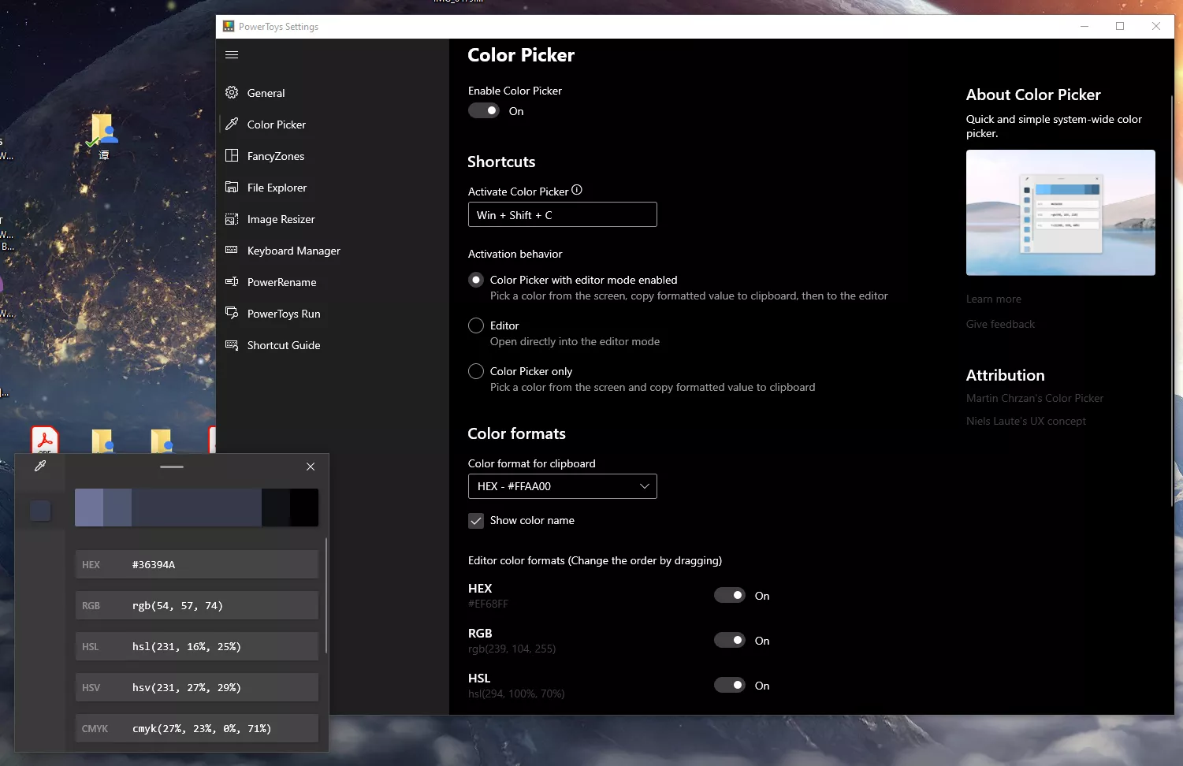Viewport: 1183px width, 766px height.
Task: Click the PowerToys Settings vertical scrollbar
Action: pyautogui.click(x=1171, y=299)
